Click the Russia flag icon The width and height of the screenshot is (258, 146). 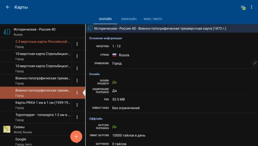(x=114, y=55)
